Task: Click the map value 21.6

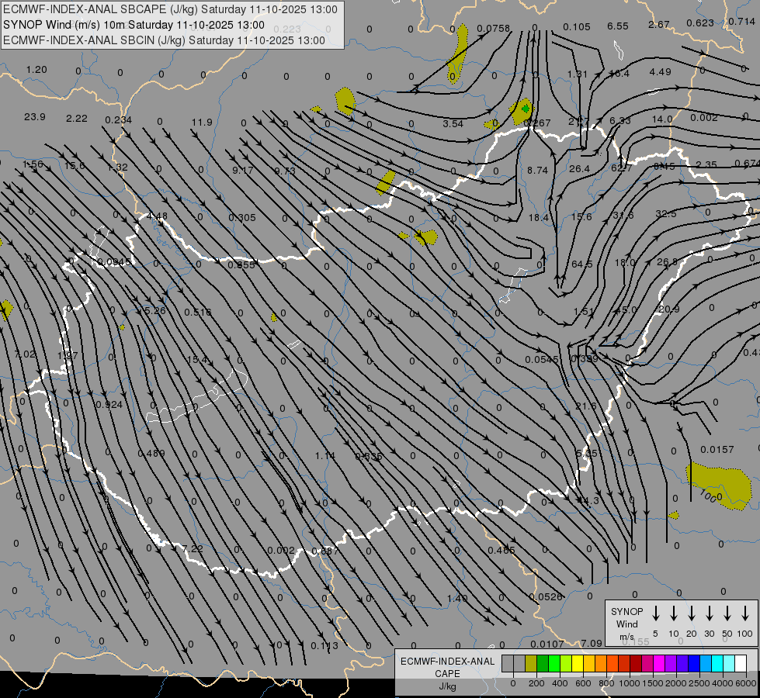Action: coord(586,406)
